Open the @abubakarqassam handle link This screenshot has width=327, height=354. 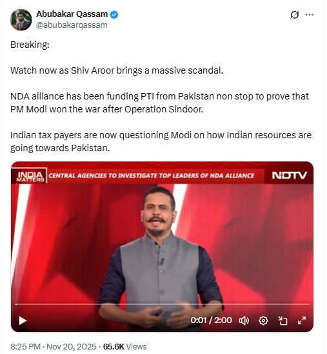[x=72, y=25]
